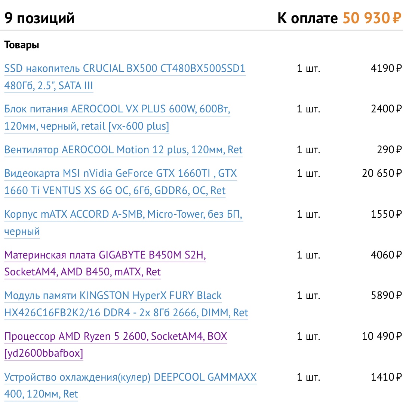This screenshot has width=412, height=414.
Task: Select the ACCORD A-SMB case link
Action: click(x=123, y=214)
